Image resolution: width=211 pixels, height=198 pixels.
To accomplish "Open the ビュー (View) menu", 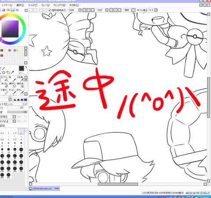I will coord(45,5).
